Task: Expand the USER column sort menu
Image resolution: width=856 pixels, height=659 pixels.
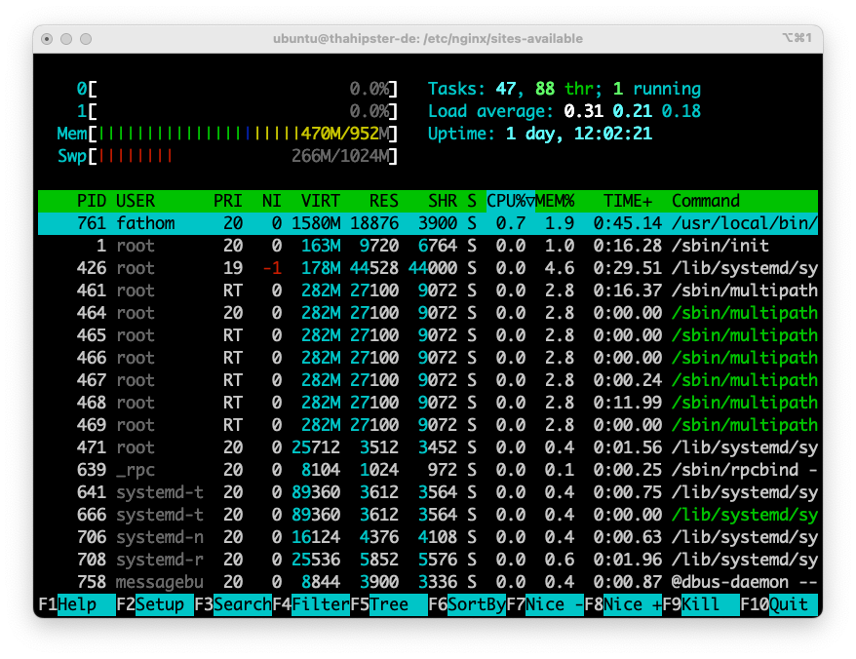Action: tap(136, 201)
